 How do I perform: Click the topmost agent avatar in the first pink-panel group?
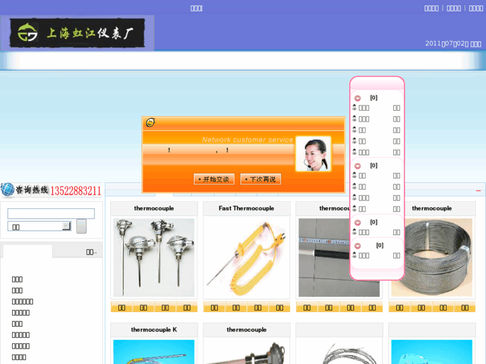[x=354, y=108]
